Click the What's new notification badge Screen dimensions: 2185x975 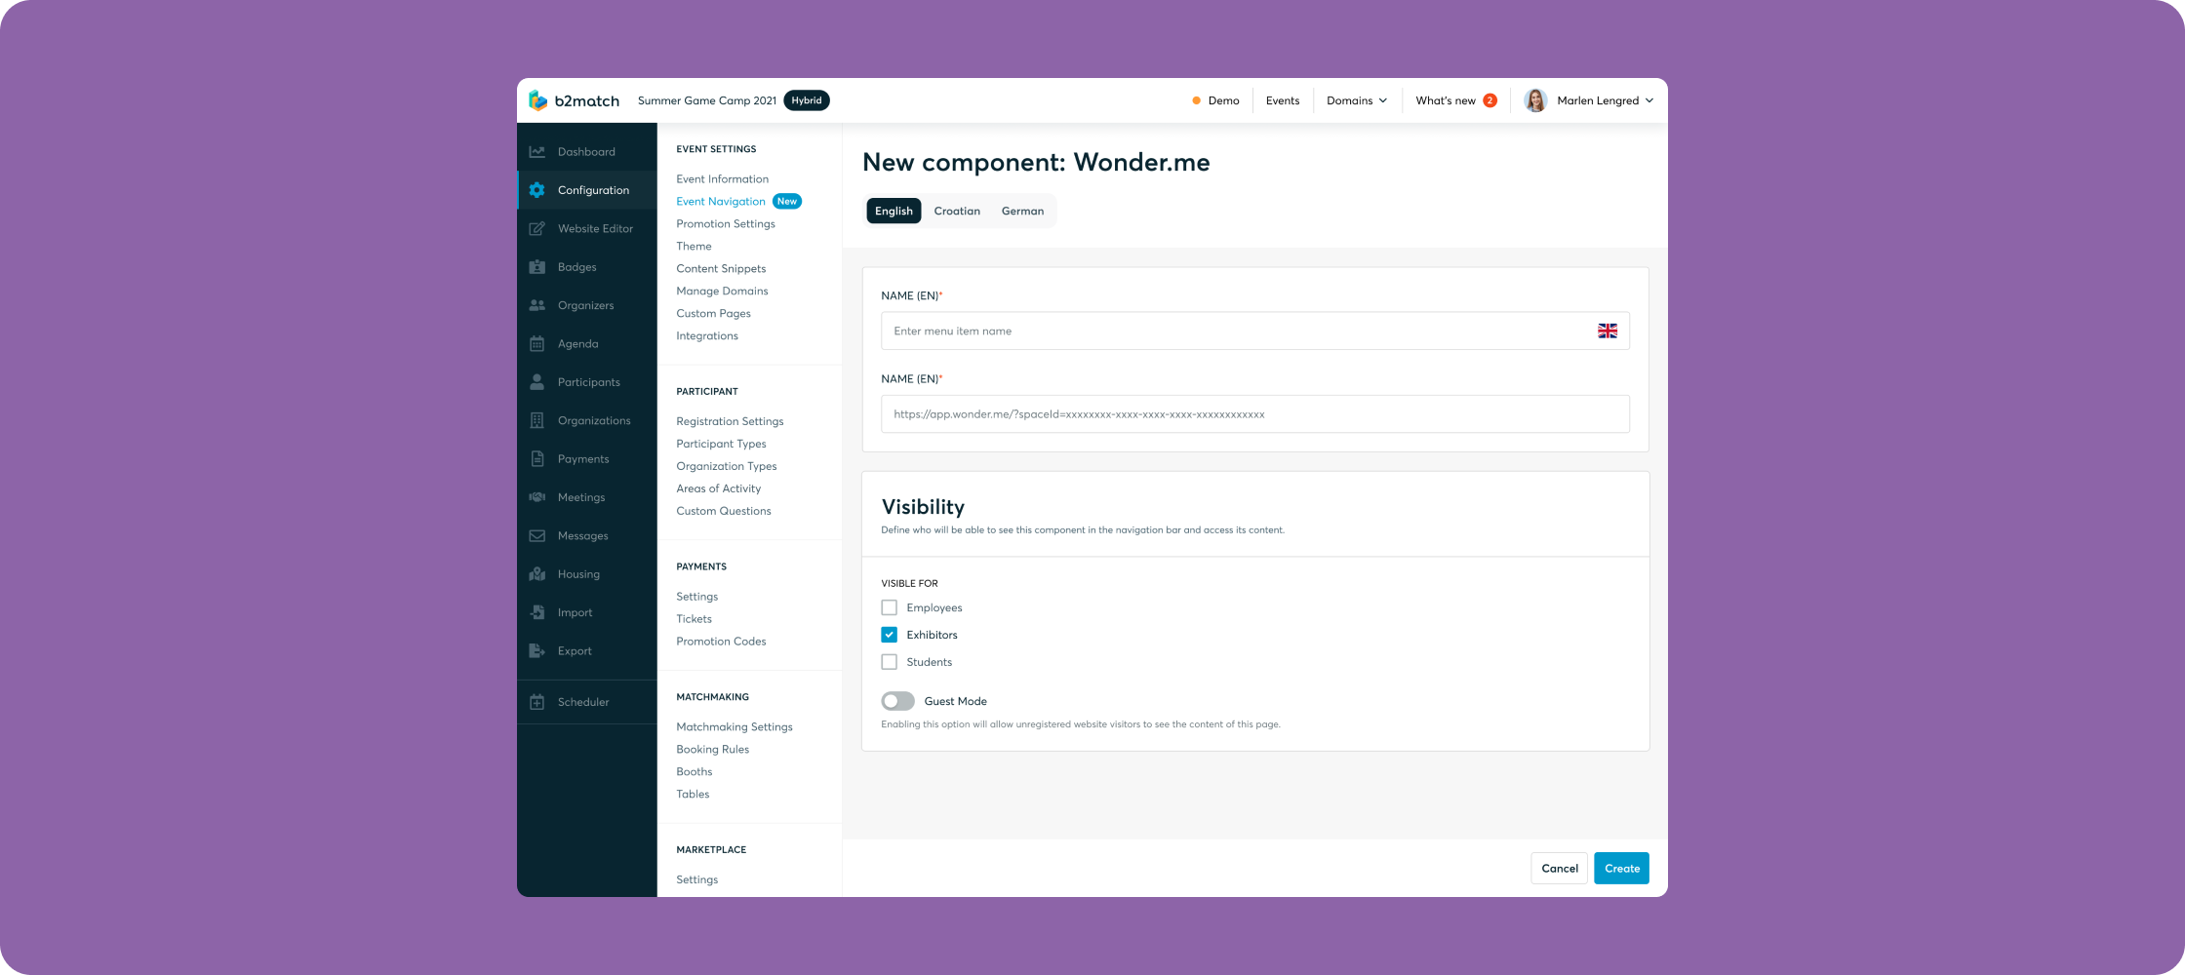coord(1490,100)
